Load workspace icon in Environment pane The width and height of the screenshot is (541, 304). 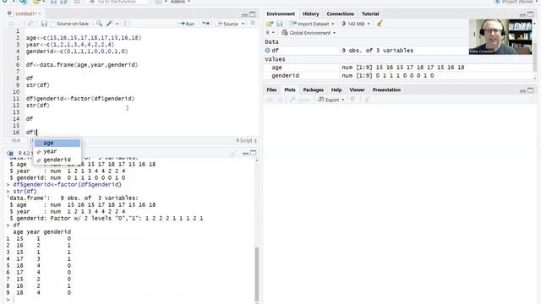[x=270, y=24]
